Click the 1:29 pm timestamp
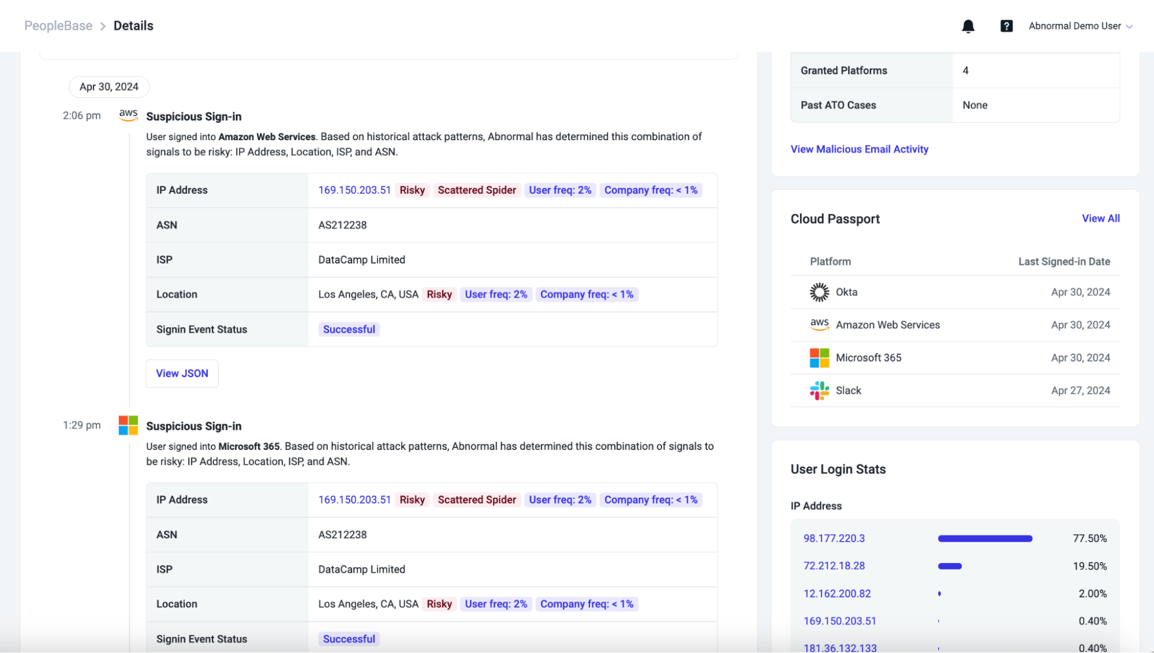Screen dimensions: 1154x653 tap(81, 426)
